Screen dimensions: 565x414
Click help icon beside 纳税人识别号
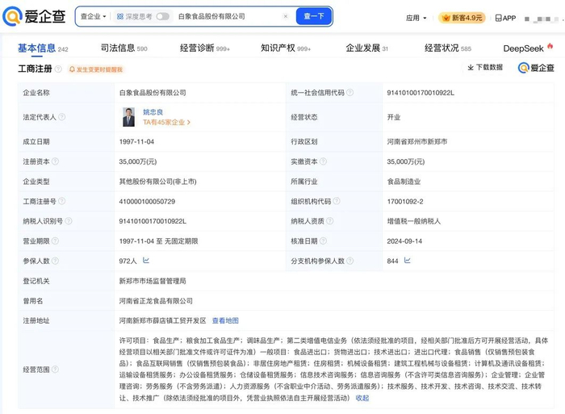click(x=69, y=221)
